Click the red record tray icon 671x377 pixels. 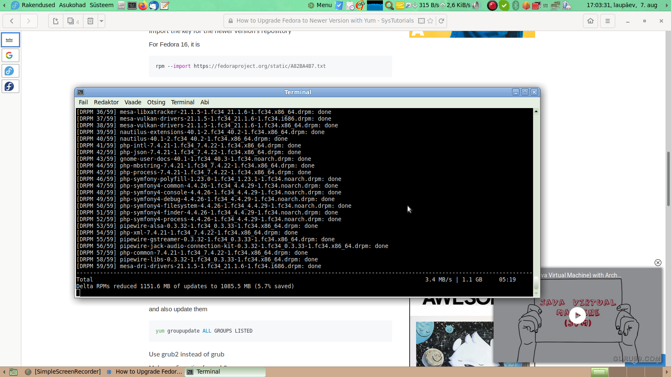pos(492,5)
